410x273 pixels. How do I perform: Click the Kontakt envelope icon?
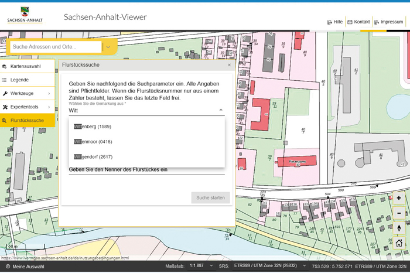click(x=350, y=22)
